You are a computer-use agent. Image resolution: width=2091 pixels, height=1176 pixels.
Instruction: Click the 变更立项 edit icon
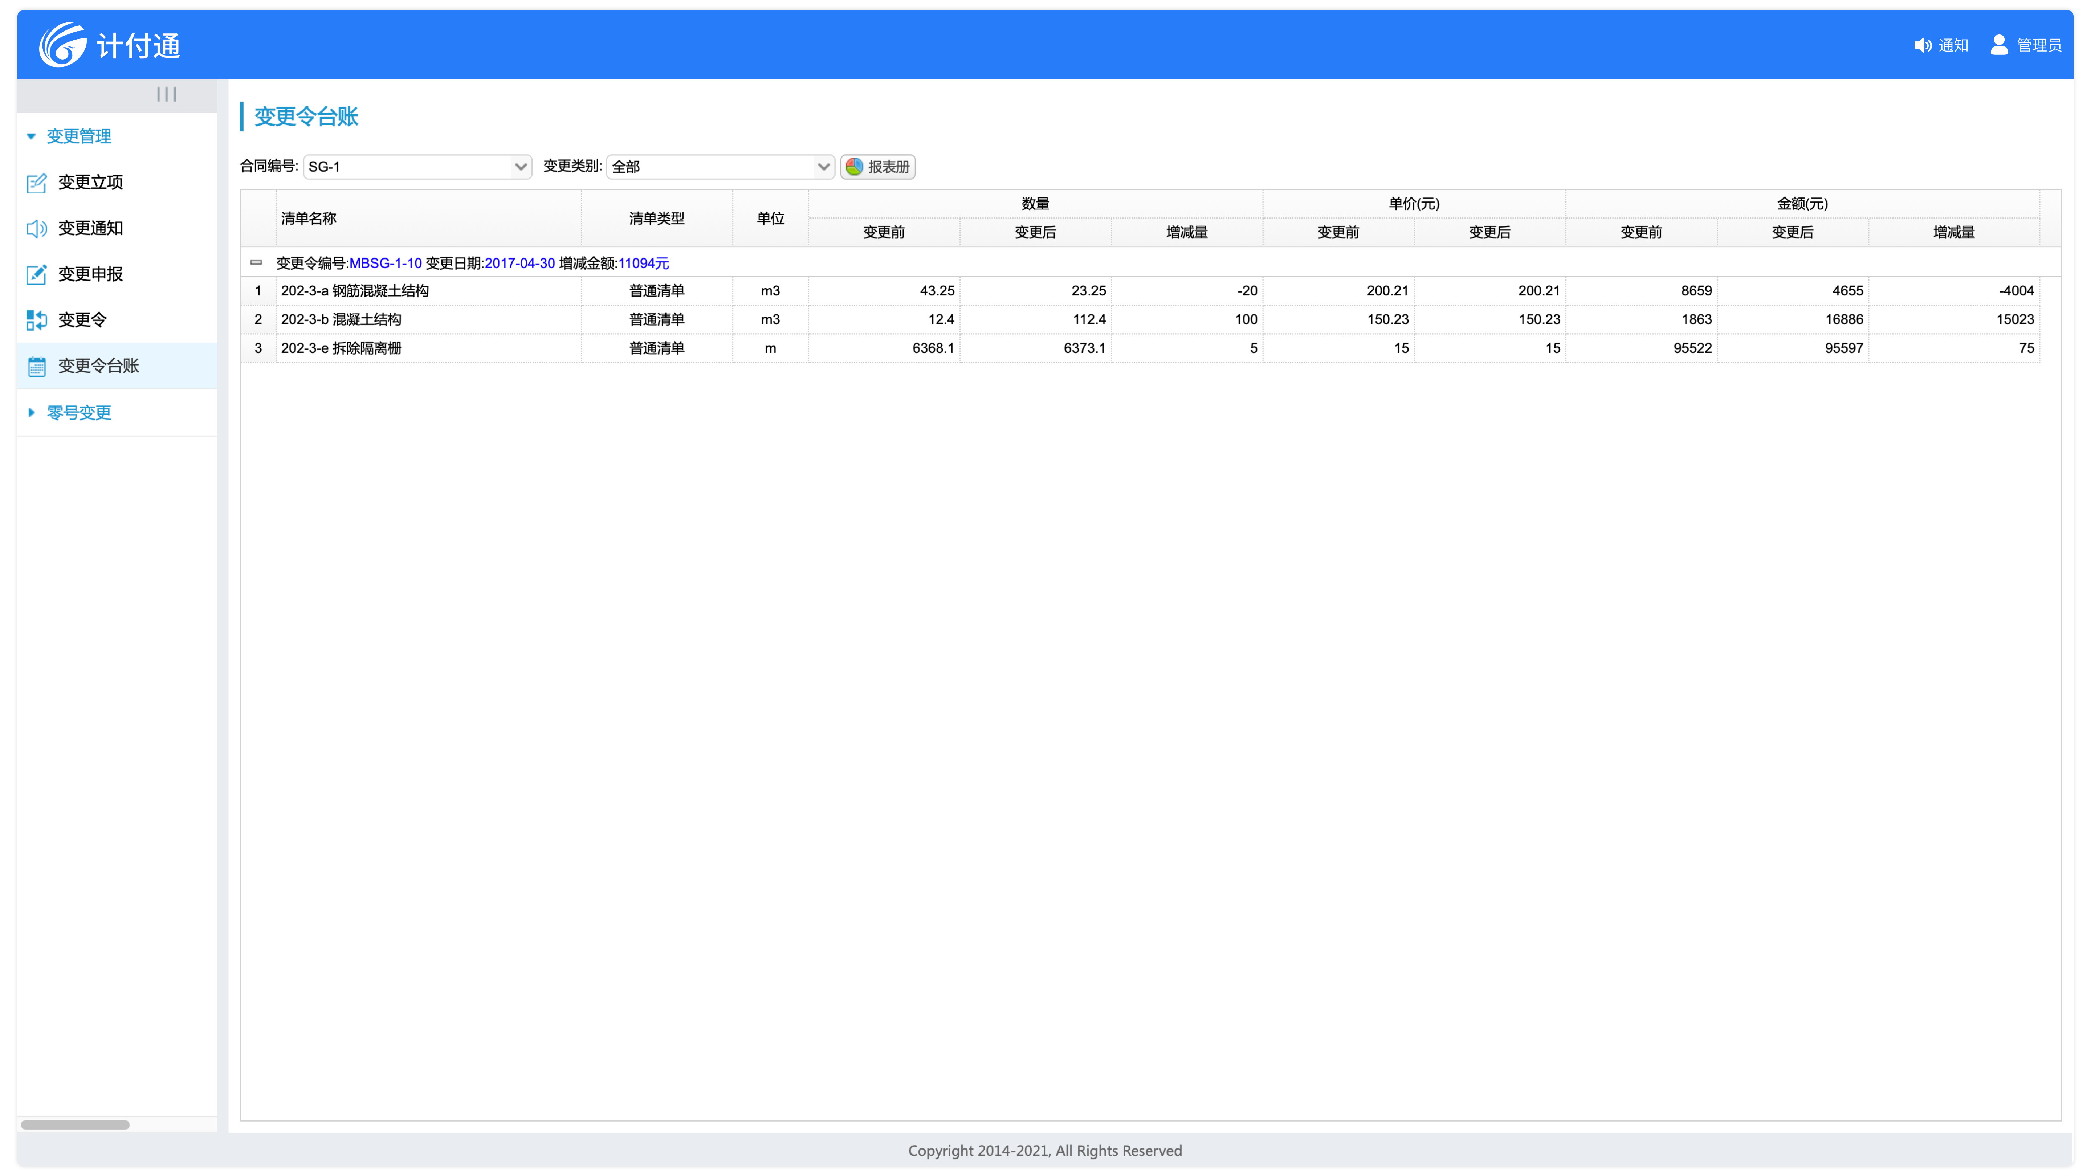tap(37, 183)
